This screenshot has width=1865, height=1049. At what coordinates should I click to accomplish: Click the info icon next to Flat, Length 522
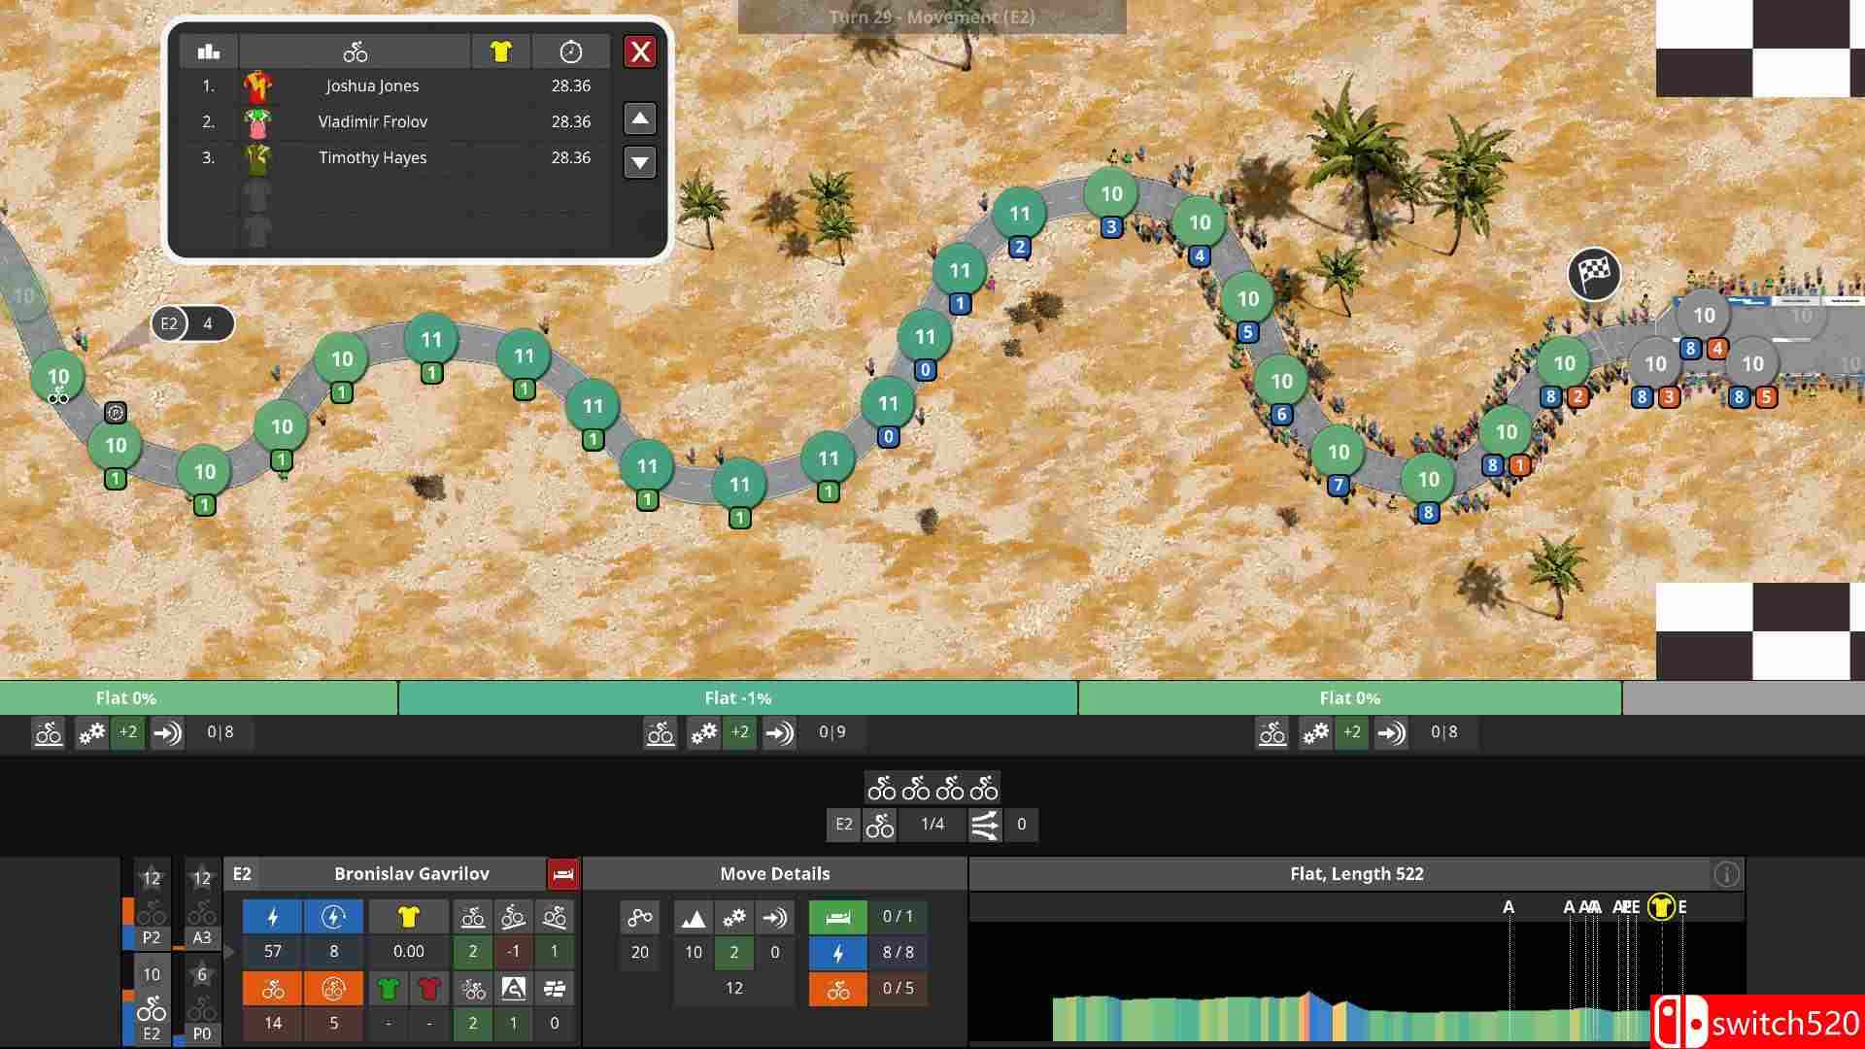click(1726, 874)
